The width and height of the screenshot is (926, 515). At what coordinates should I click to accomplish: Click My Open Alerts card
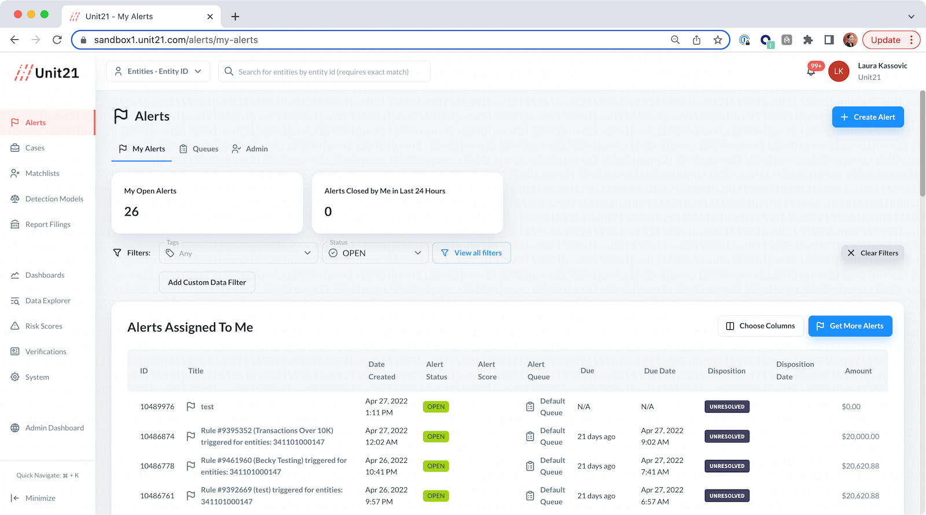[207, 203]
